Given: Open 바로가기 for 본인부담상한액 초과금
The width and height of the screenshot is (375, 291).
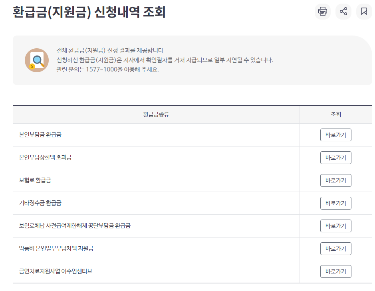Looking at the screenshot, I should tap(336, 158).
